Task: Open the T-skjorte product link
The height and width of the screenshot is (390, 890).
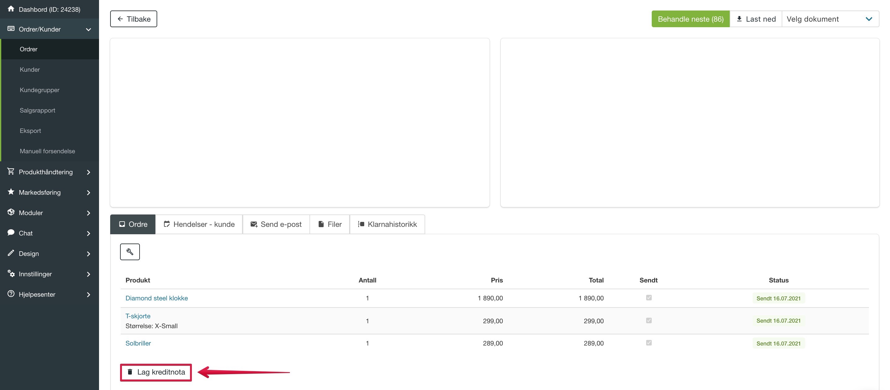Action: coord(138,316)
